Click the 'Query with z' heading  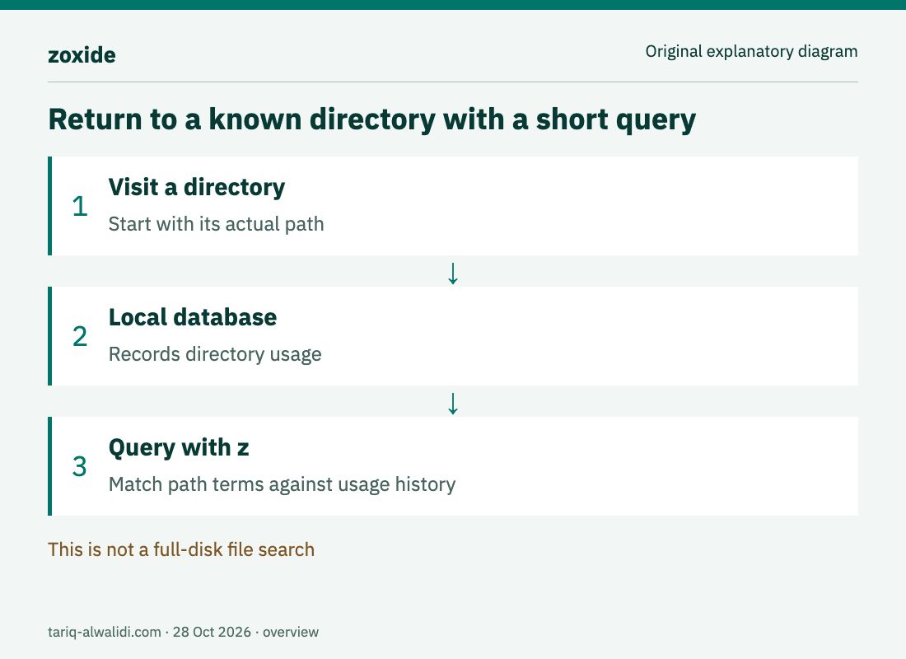click(x=179, y=448)
